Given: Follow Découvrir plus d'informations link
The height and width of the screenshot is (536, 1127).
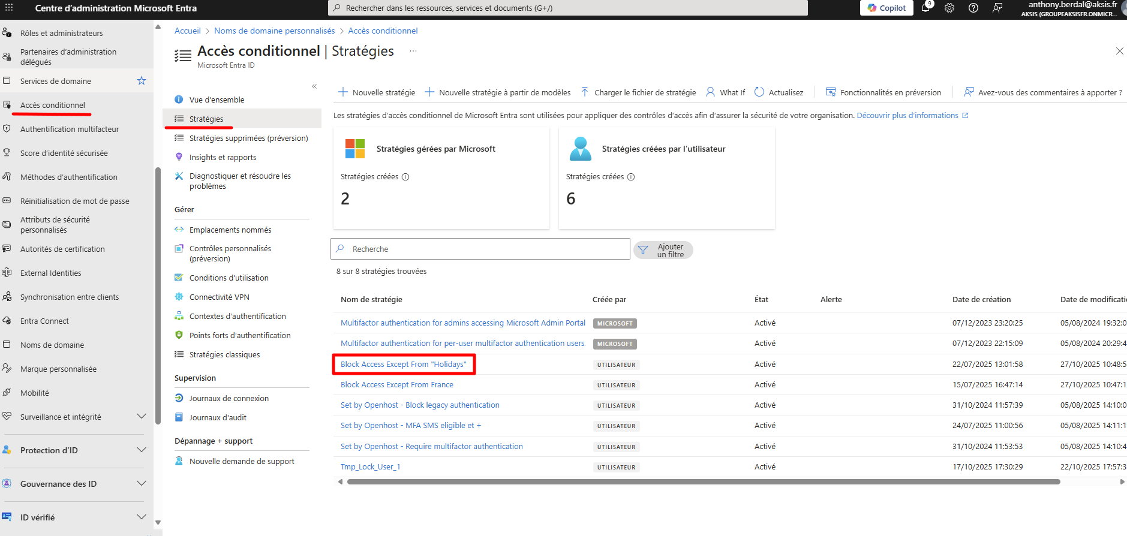Looking at the screenshot, I should click(x=912, y=116).
